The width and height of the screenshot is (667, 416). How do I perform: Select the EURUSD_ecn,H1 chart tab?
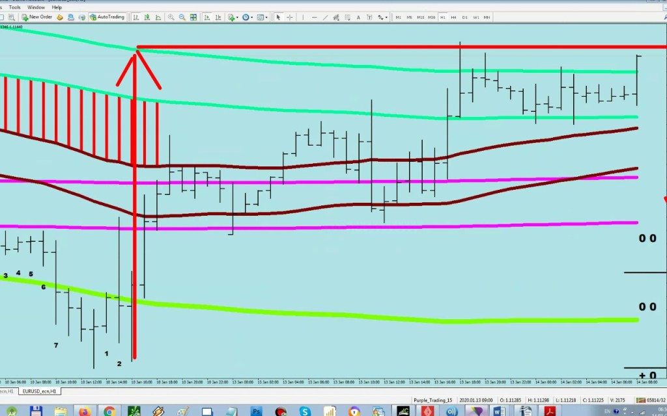[38, 392]
